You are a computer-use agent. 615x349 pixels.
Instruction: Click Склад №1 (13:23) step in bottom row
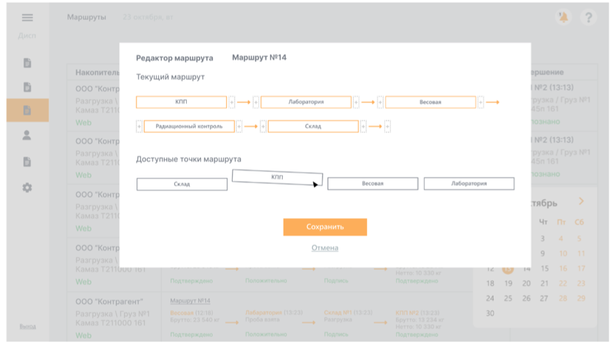[x=348, y=313]
